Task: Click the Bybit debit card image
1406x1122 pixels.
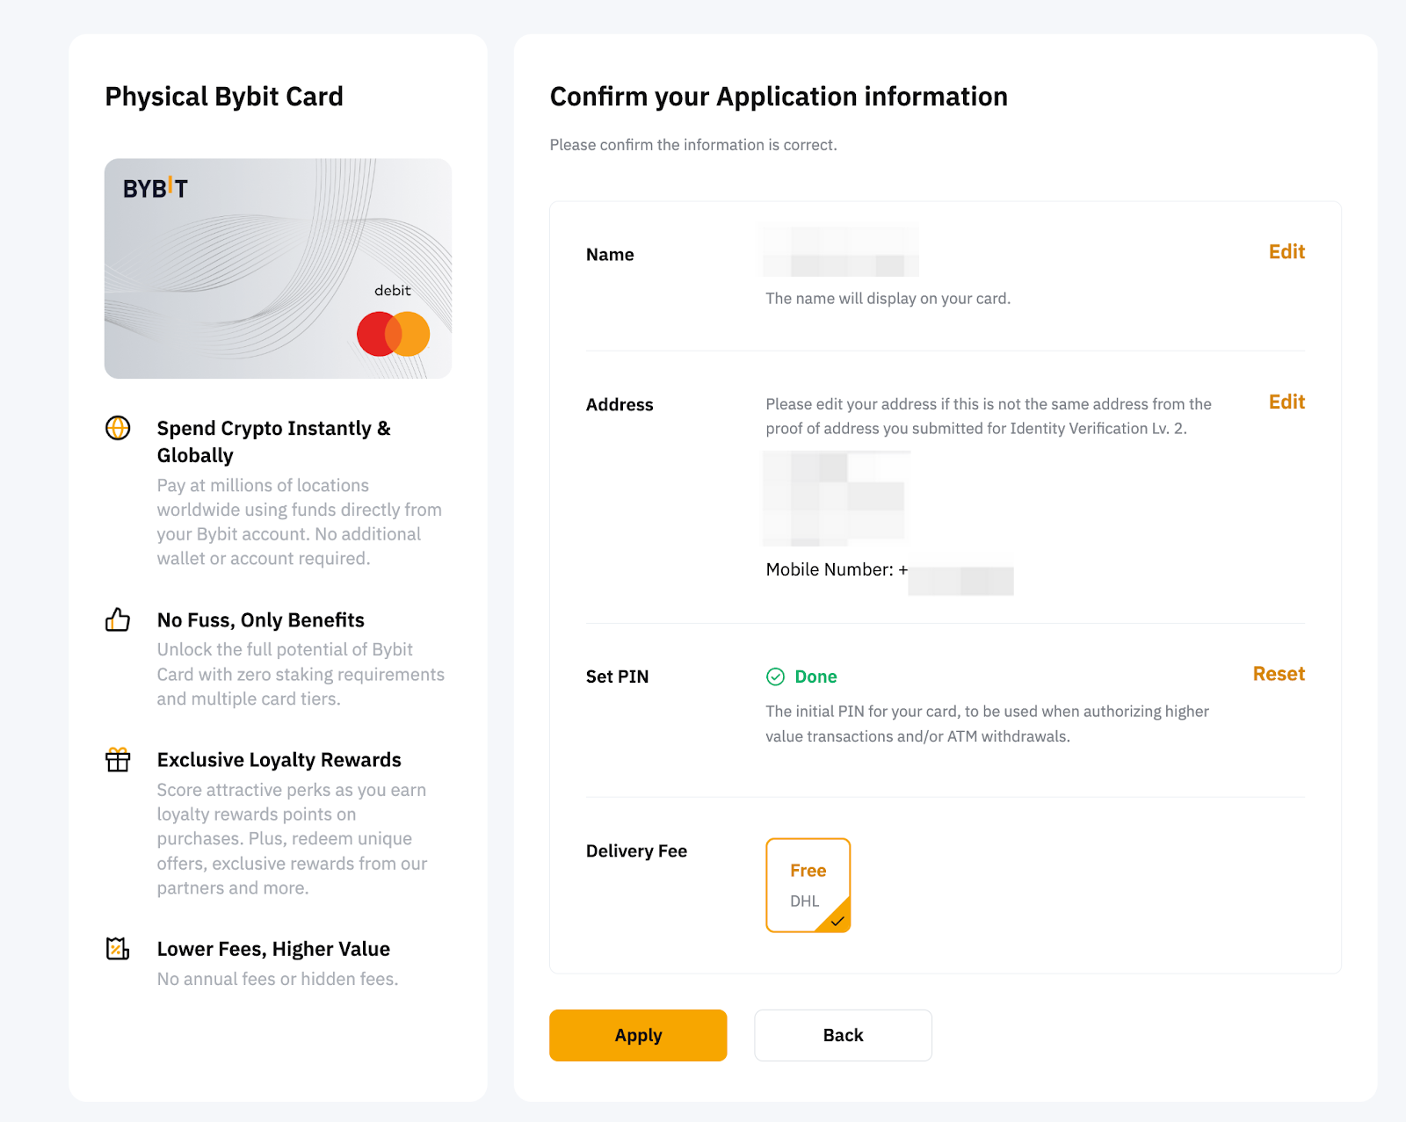Action: click(278, 268)
